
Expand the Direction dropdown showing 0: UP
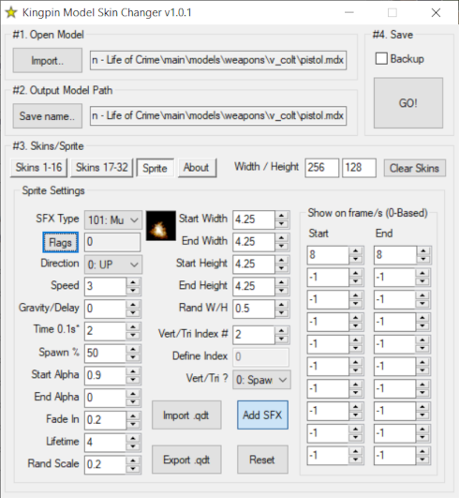click(113, 264)
